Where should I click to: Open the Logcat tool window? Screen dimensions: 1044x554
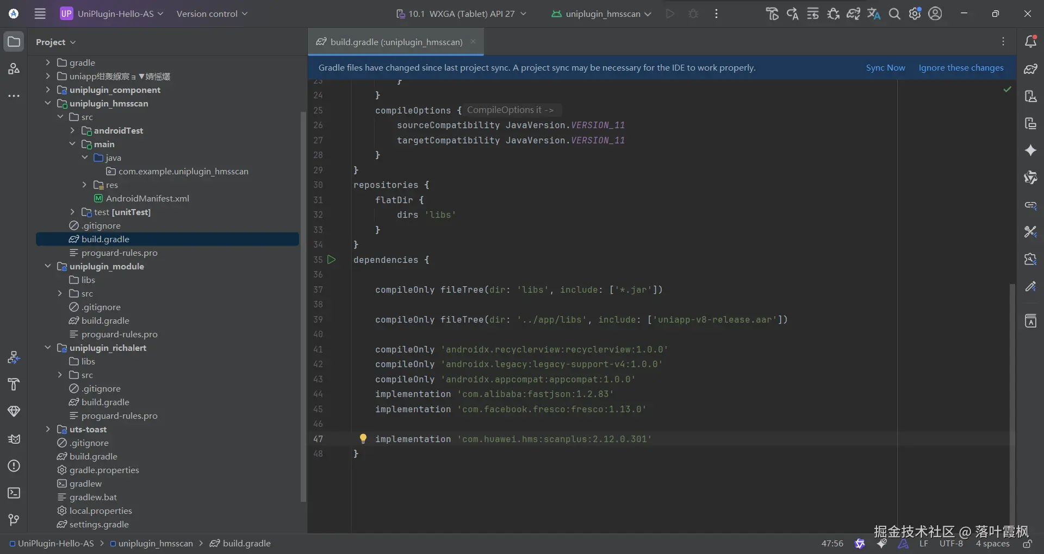pyautogui.click(x=14, y=439)
